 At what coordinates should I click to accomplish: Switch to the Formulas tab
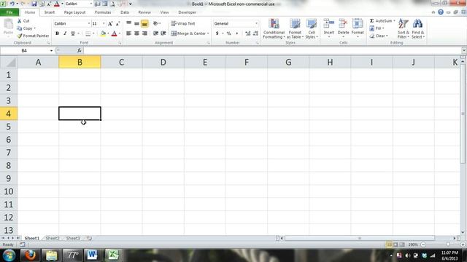tap(103, 12)
